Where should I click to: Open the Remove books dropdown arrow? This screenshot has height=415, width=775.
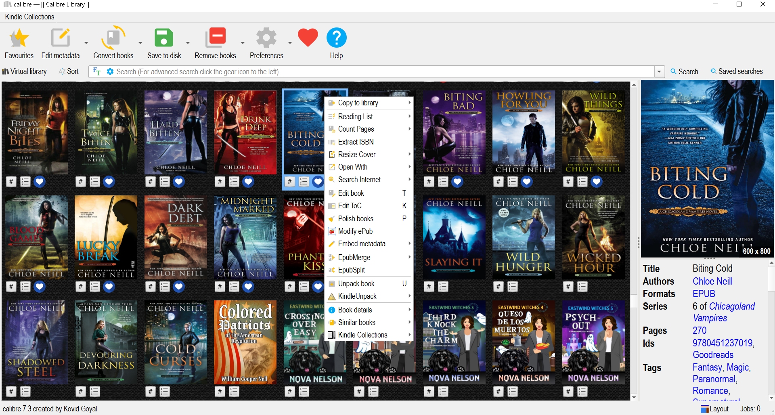coord(243,42)
